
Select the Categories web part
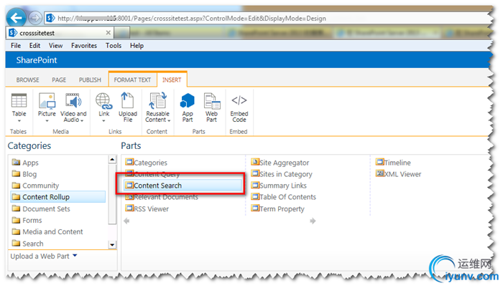pos(147,163)
